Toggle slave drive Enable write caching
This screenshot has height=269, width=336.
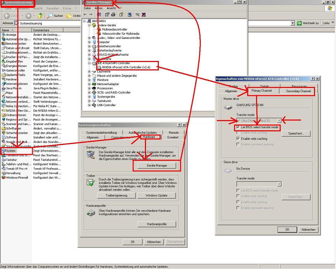tap(238, 202)
